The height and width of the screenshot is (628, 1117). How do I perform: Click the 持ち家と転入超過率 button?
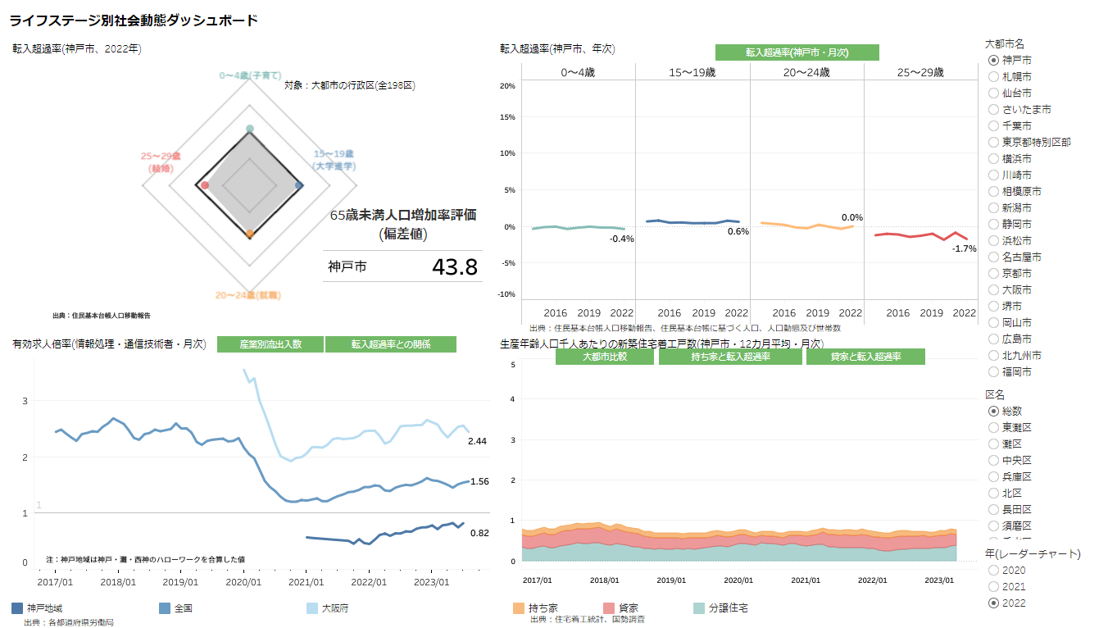(730, 357)
